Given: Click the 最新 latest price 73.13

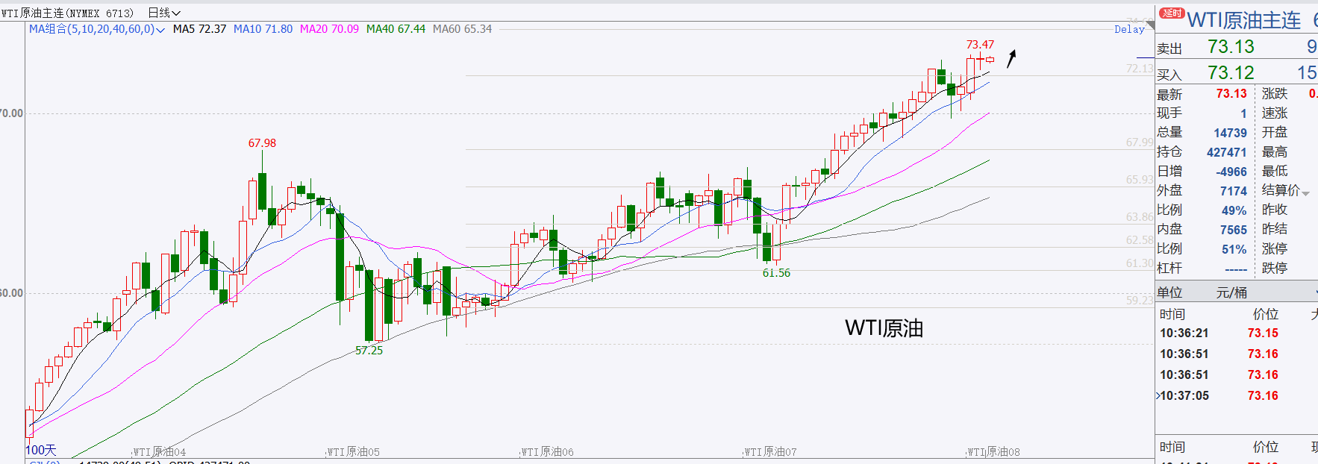Looking at the screenshot, I should click(x=1231, y=93).
